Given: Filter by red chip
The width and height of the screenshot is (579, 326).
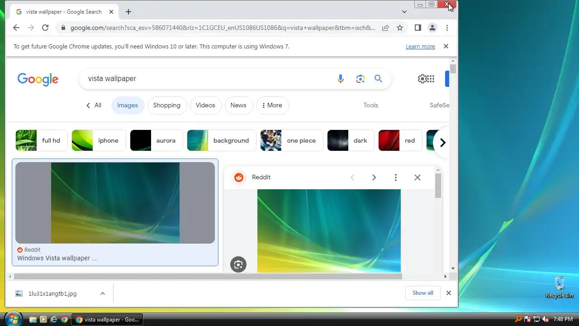Looking at the screenshot, I should [400, 140].
